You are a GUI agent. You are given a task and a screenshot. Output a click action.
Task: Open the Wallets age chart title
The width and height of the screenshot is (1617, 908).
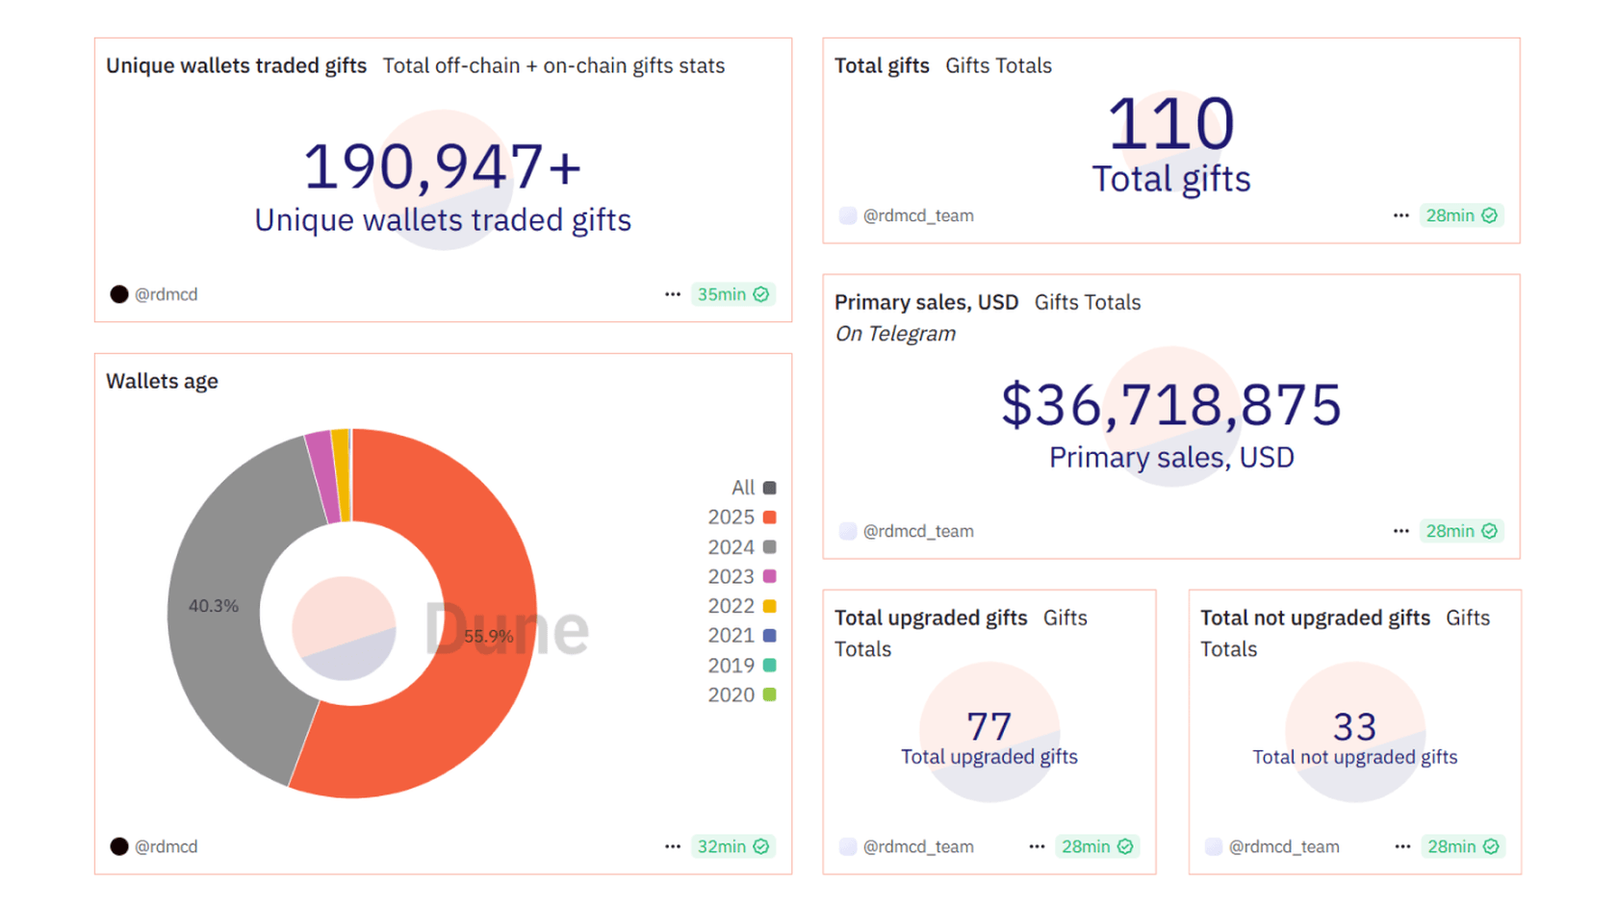coord(162,381)
